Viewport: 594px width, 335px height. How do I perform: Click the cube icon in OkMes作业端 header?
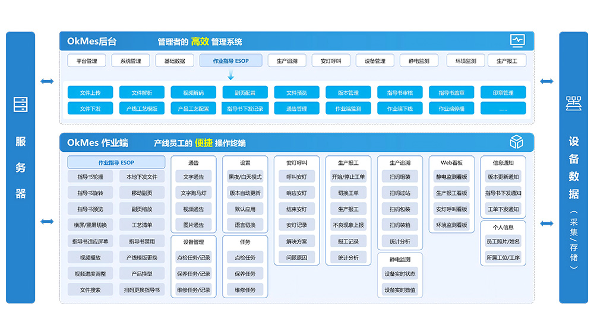click(516, 142)
